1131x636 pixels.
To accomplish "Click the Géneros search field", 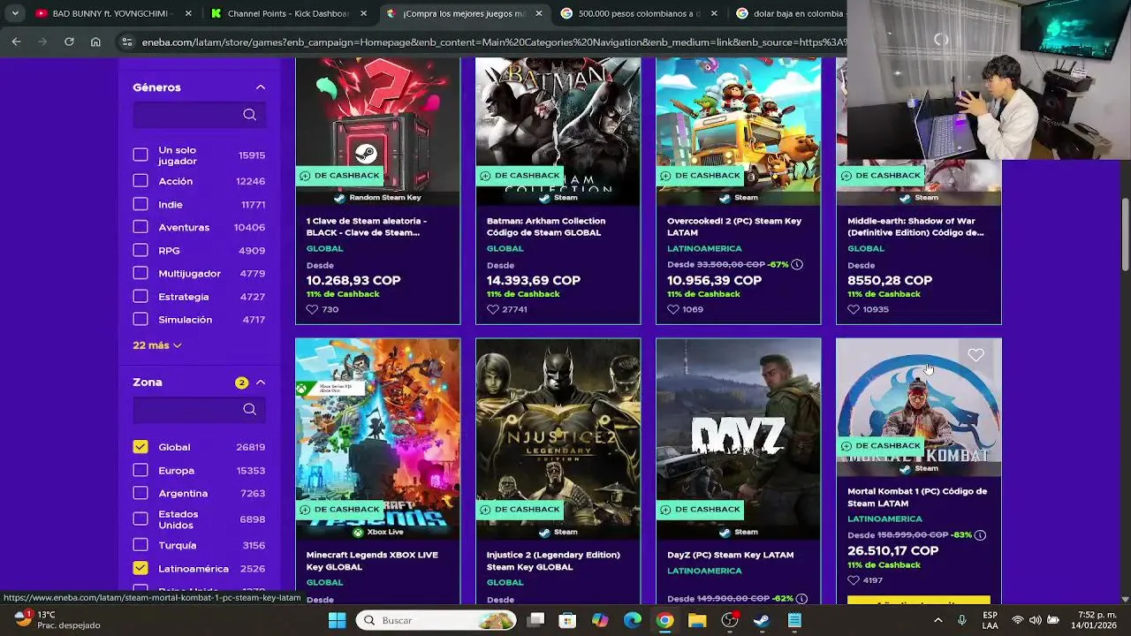I will tap(199, 115).
